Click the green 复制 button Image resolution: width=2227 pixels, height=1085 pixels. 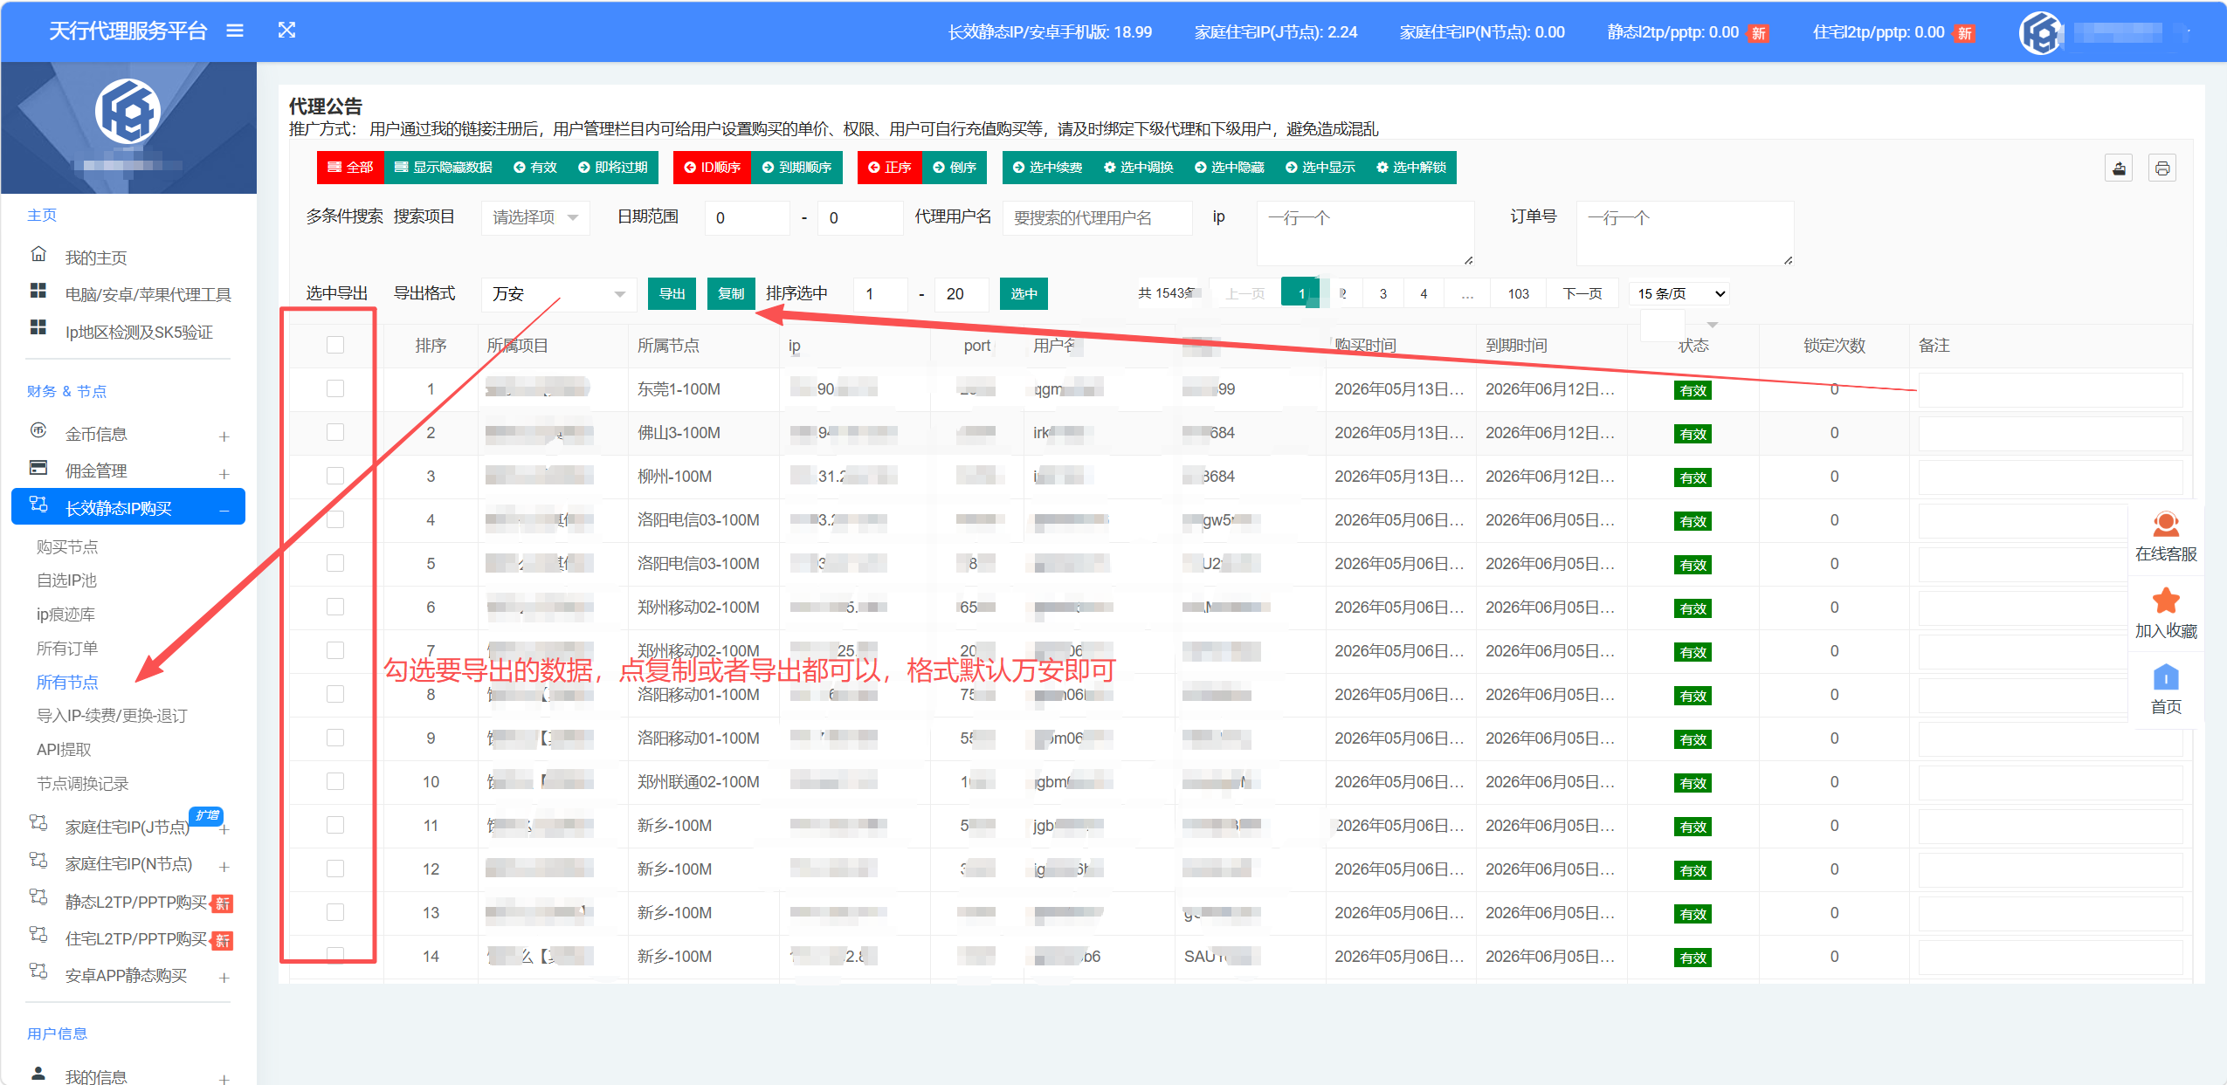click(x=731, y=294)
